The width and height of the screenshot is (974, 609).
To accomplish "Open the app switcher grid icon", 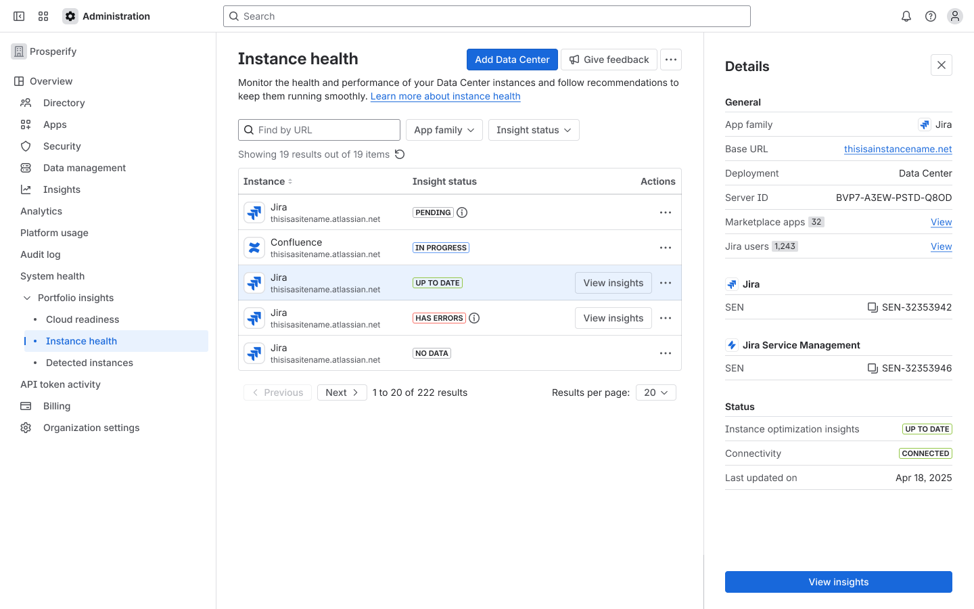I will (43, 16).
